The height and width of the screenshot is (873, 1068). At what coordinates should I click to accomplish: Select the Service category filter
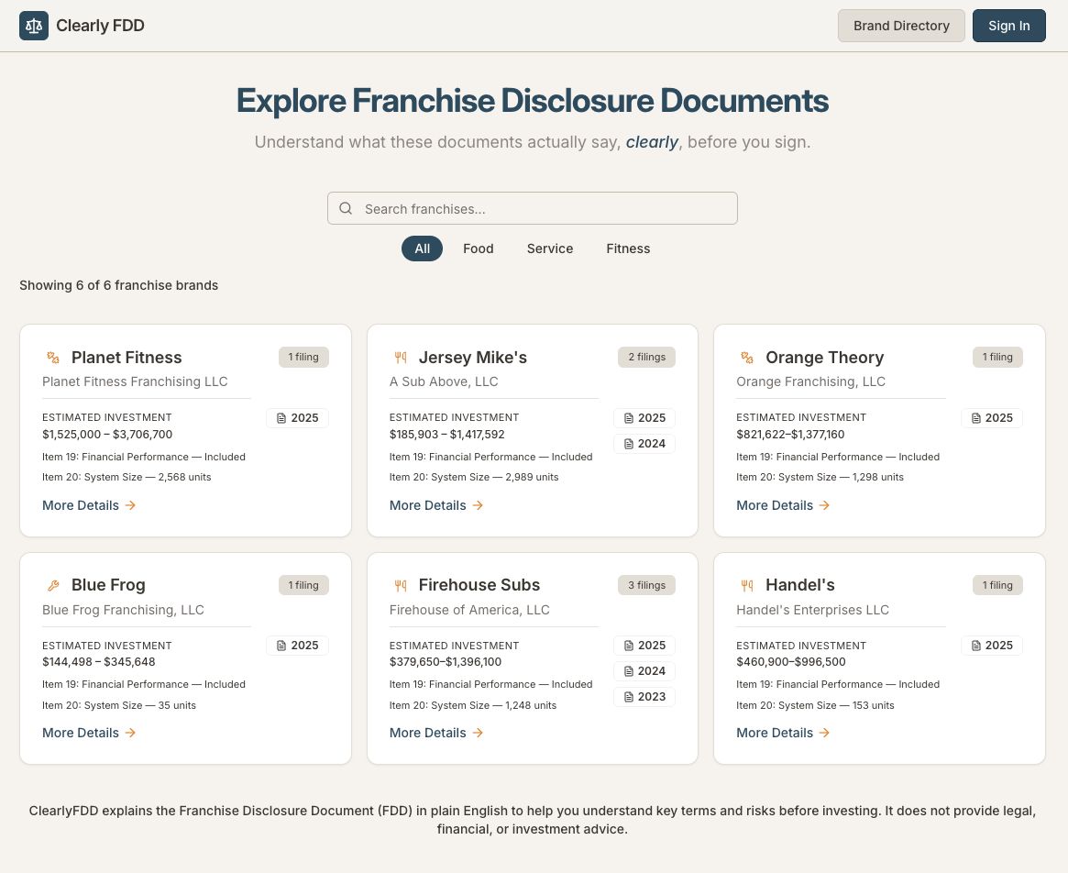pyautogui.click(x=549, y=249)
